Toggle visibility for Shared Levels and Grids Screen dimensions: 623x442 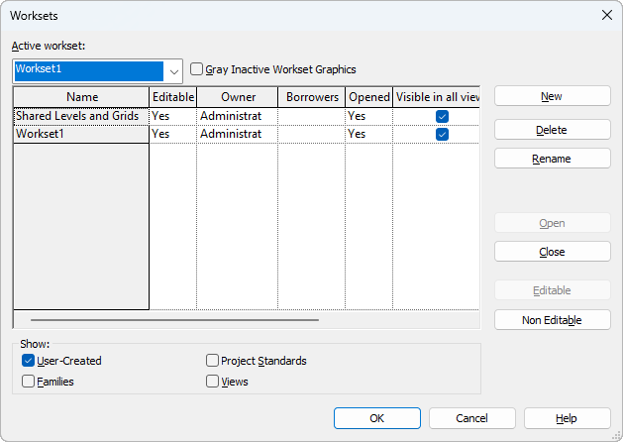coord(442,116)
